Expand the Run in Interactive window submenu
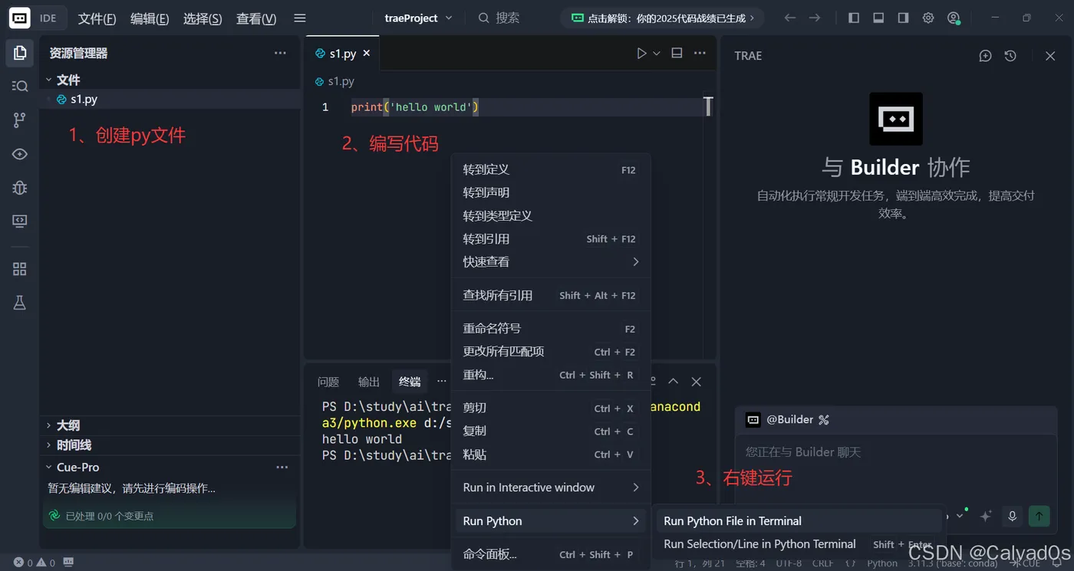 point(551,487)
